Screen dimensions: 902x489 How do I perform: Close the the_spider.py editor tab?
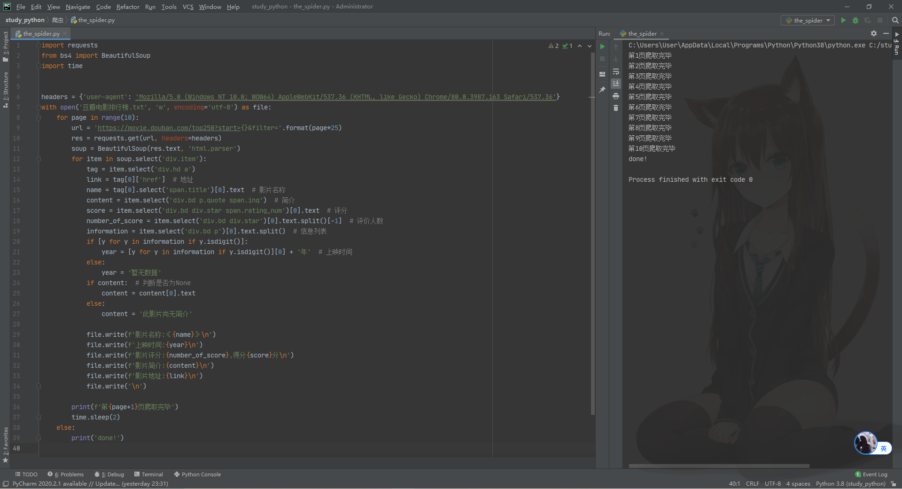[x=65, y=34]
